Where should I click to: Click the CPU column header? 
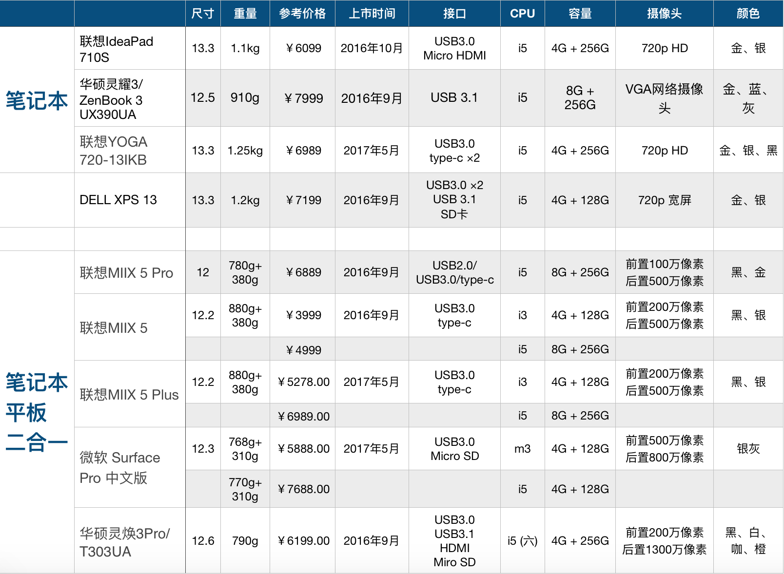tap(523, 14)
